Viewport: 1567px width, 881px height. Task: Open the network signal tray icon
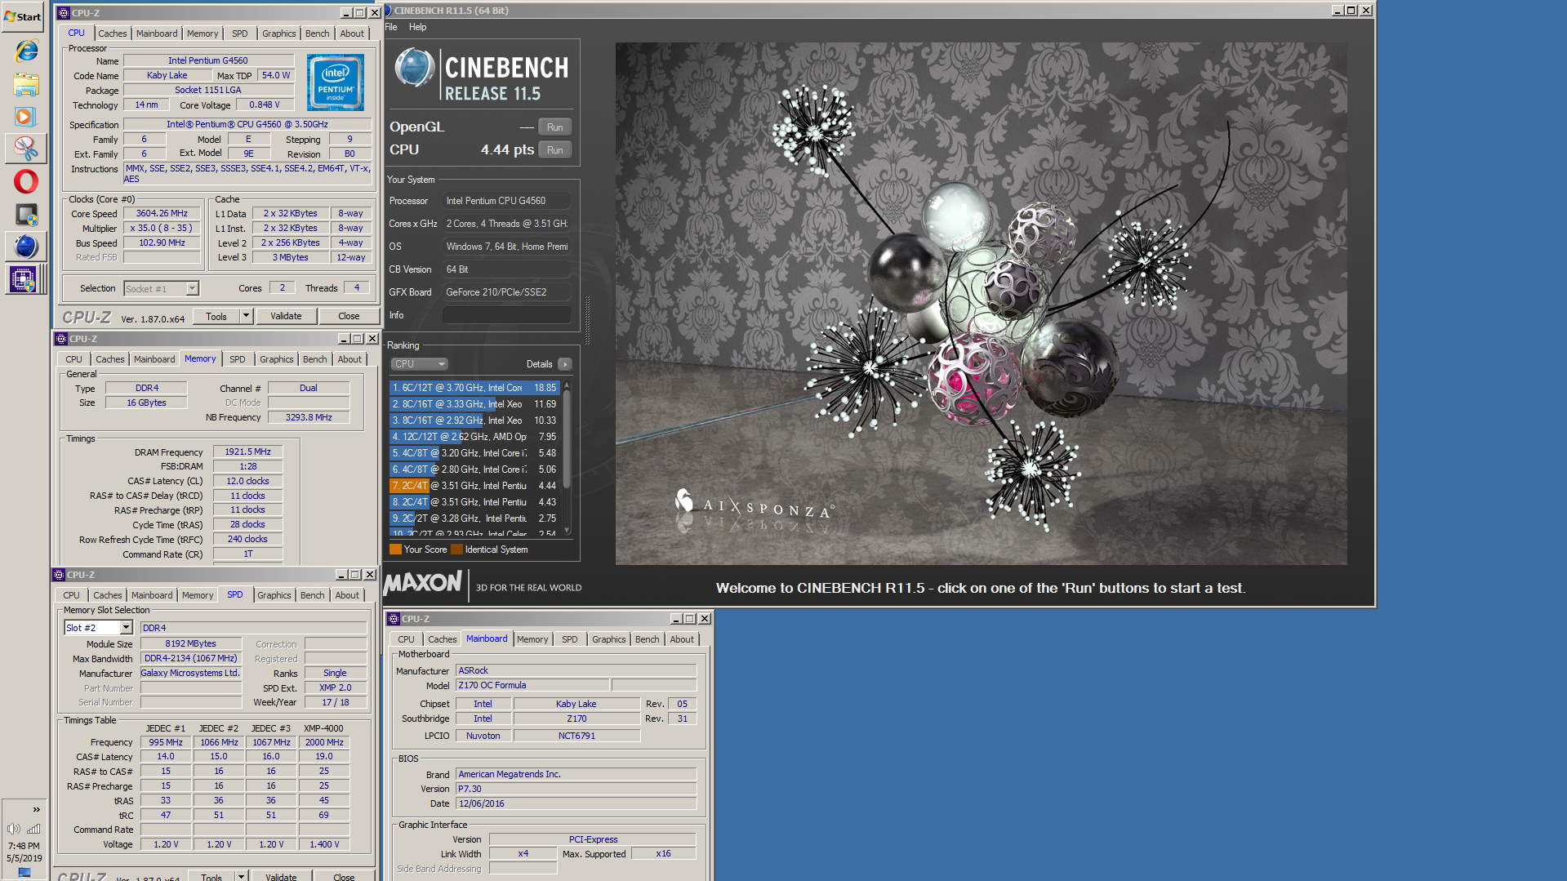pyautogui.click(x=33, y=829)
